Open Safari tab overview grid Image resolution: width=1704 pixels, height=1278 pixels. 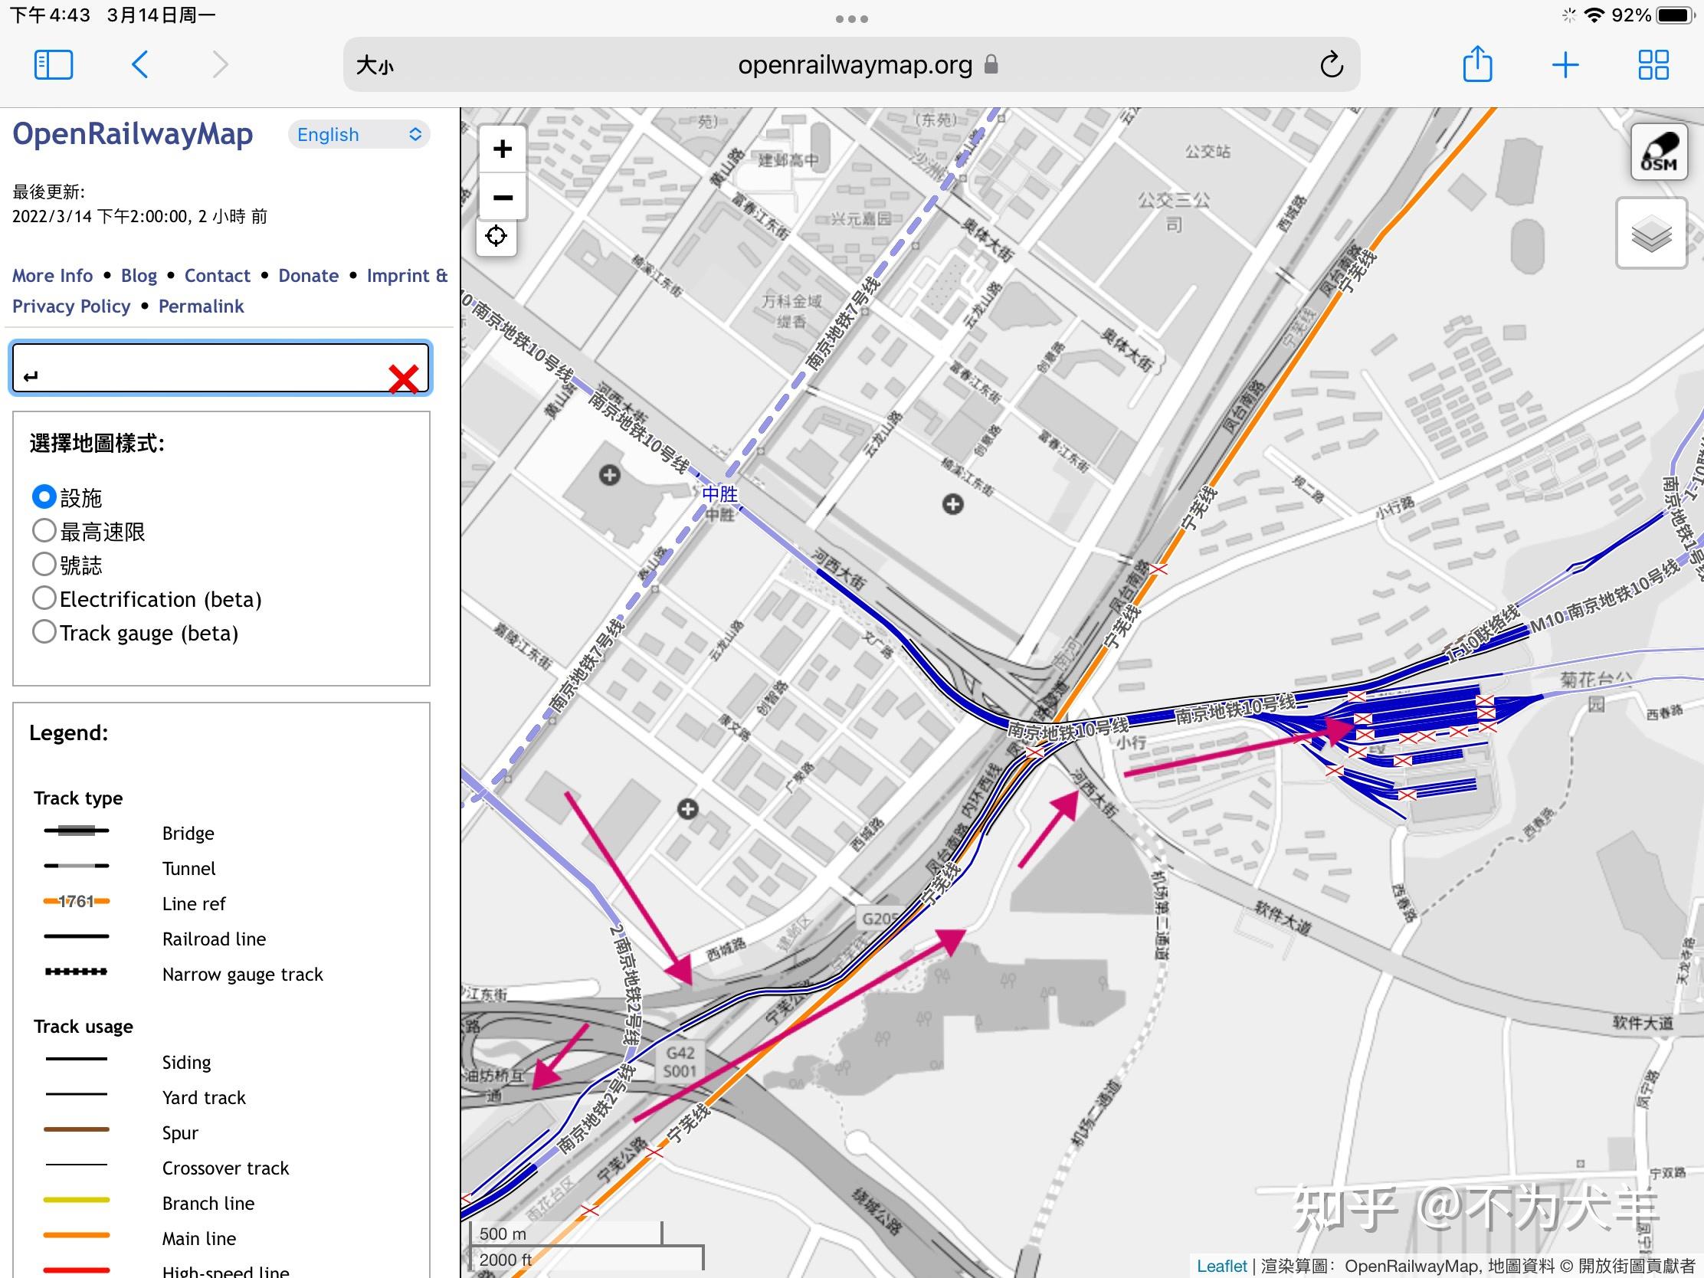point(1653,64)
